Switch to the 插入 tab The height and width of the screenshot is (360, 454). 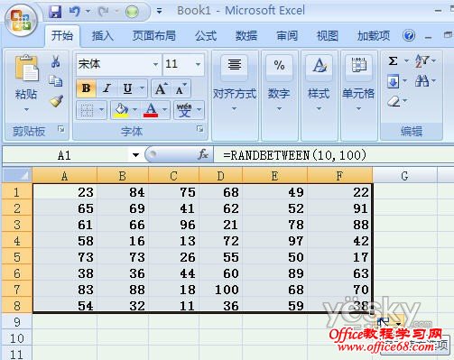click(103, 36)
